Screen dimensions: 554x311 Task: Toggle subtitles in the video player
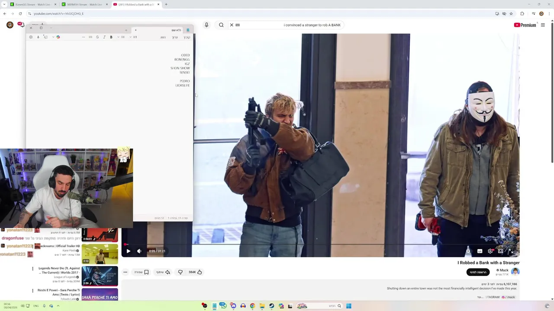tap(480, 251)
